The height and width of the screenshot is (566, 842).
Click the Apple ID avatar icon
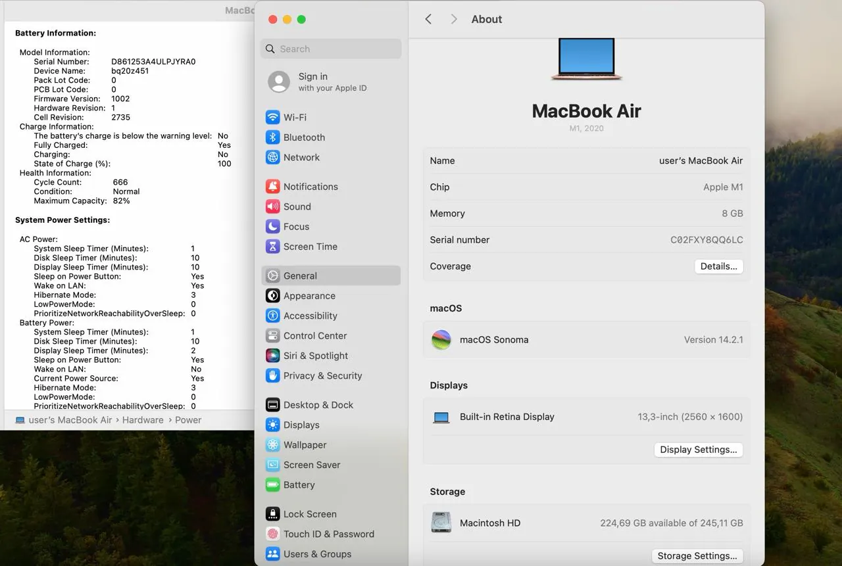click(279, 82)
